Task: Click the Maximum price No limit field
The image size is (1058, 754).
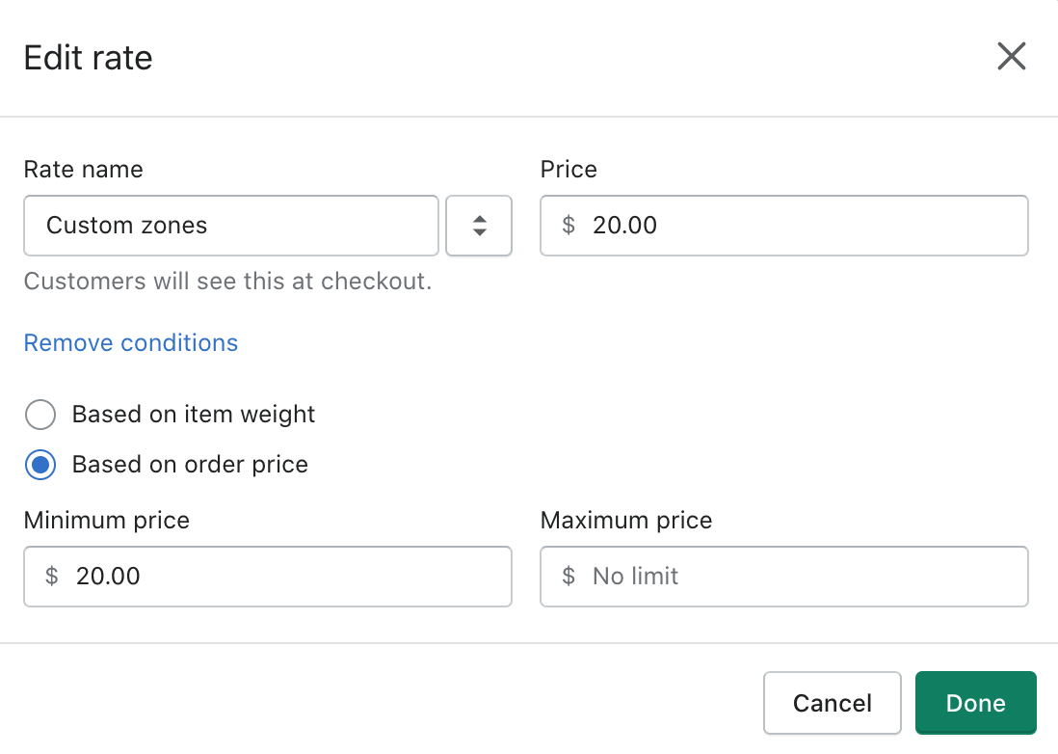Action: [784, 577]
